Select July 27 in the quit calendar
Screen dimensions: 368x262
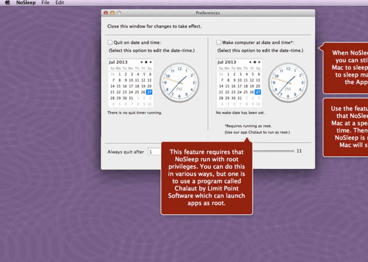(149, 92)
